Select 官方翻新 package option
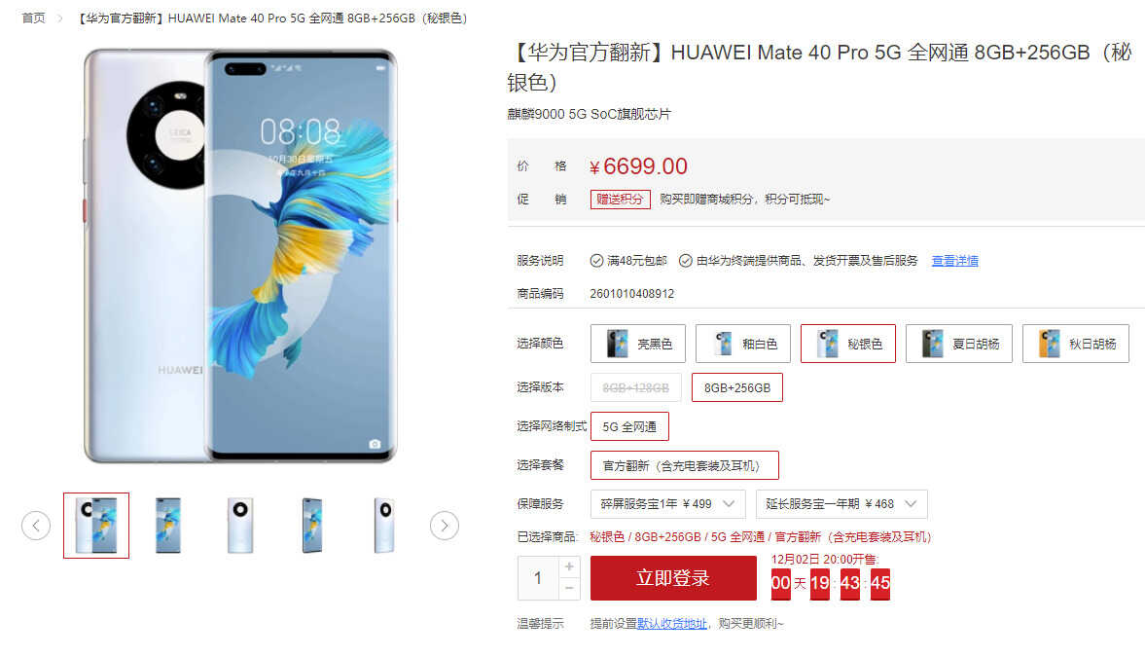Viewport: 1145px width, 657px height. coord(684,465)
